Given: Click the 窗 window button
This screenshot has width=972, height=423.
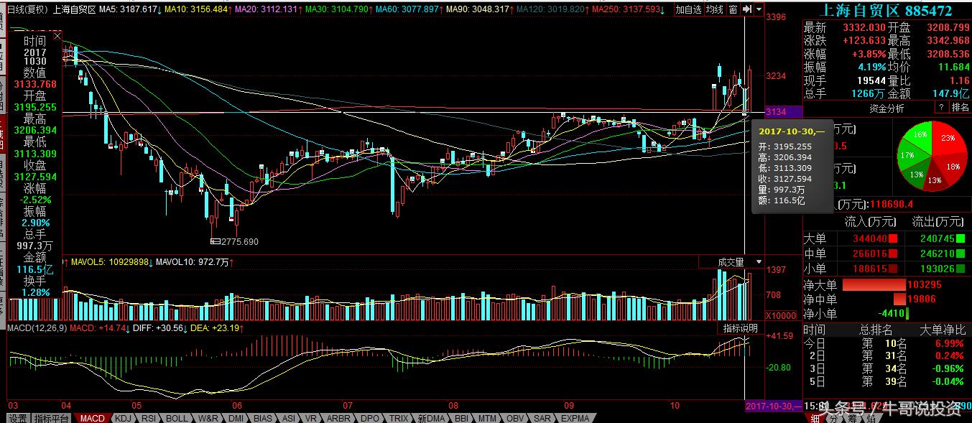Looking at the screenshot, I should (733, 9).
